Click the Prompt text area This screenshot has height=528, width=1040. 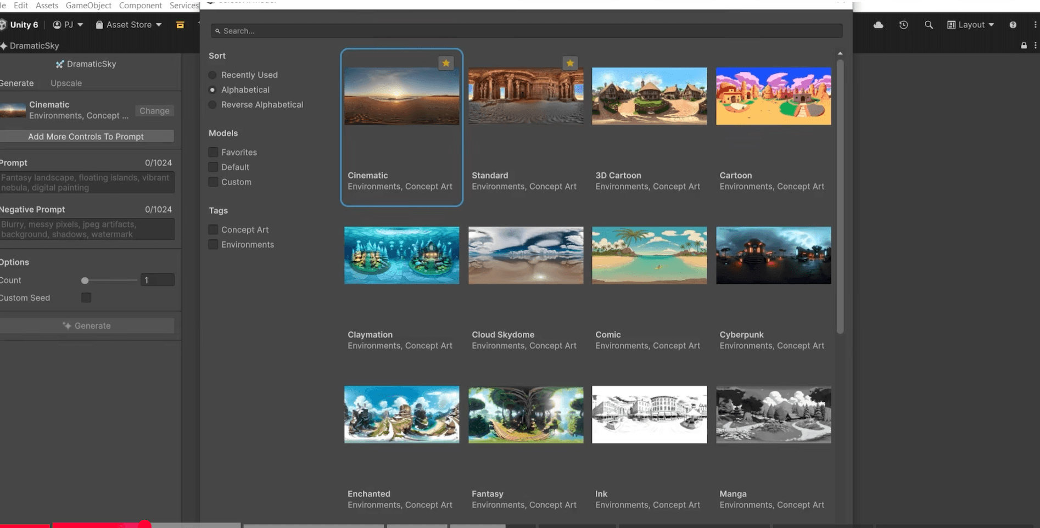87,182
